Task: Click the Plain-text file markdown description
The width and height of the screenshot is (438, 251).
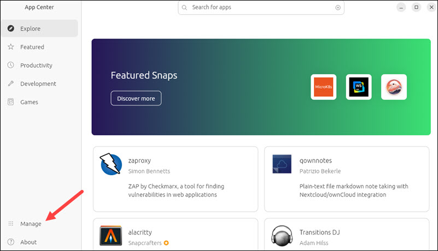Action: click(354, 190)
